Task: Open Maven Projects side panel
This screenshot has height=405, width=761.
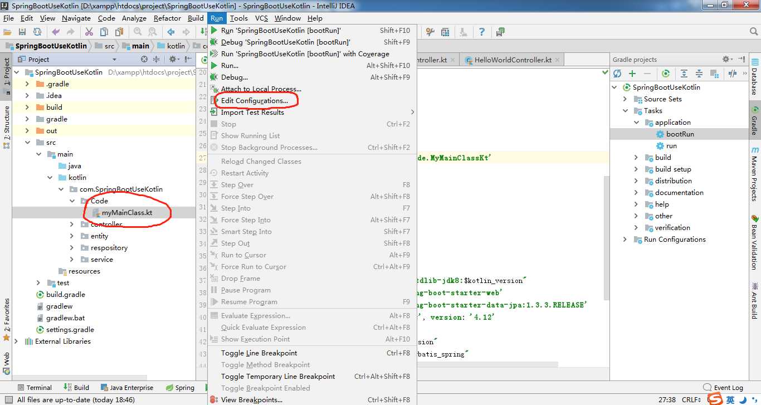Action: click(x=754, y=174)
